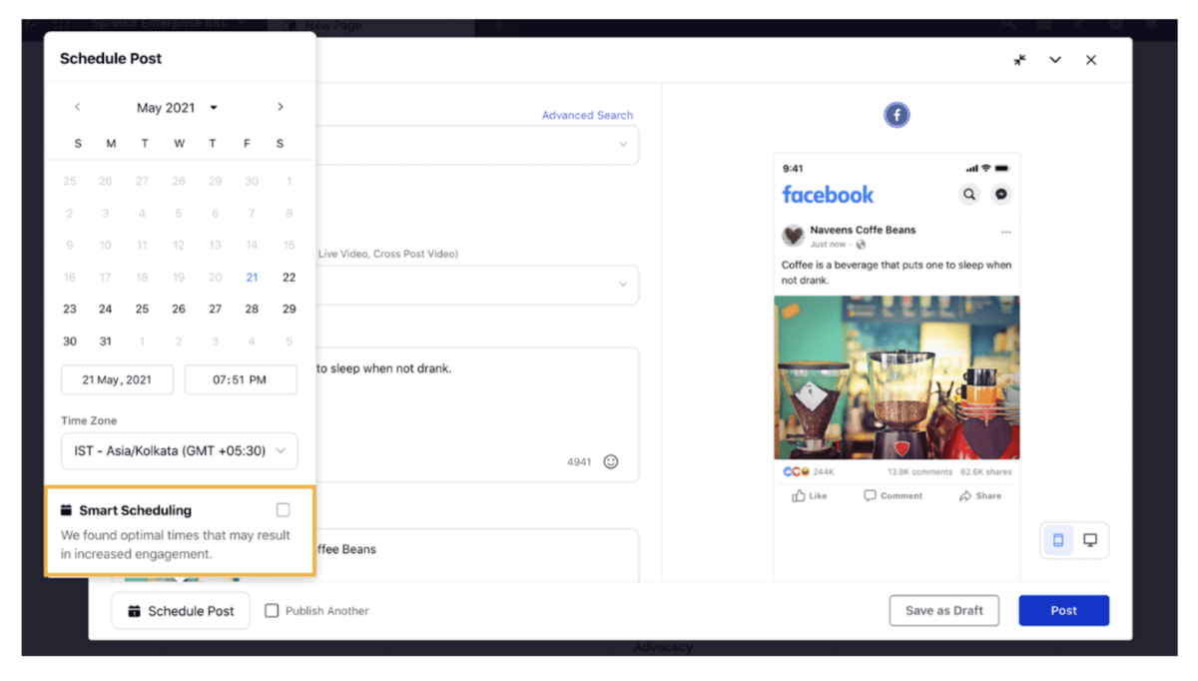Click the time field 07:51 PM

(241, 379)
